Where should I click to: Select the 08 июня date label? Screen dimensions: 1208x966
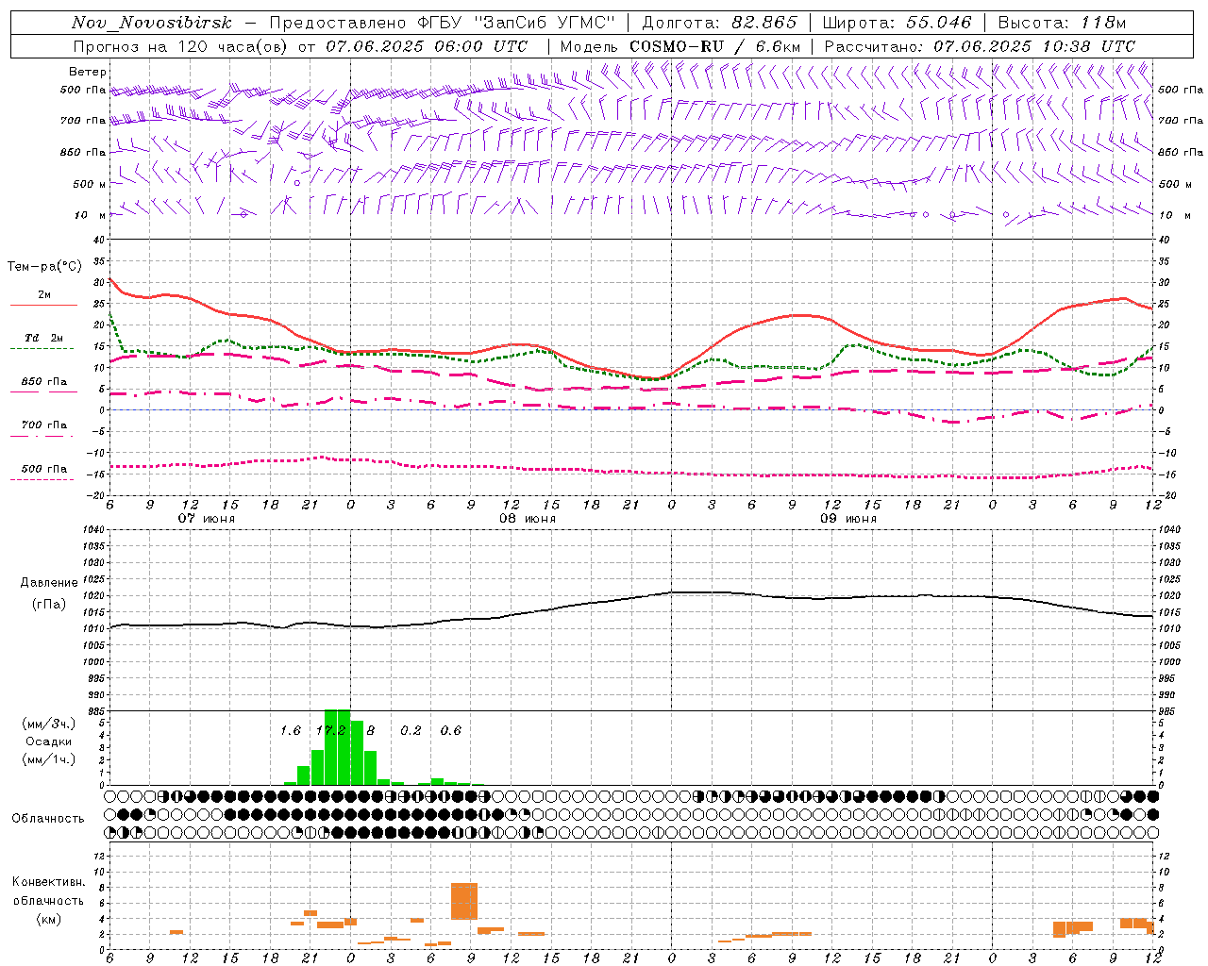click(x=528, y=519)
